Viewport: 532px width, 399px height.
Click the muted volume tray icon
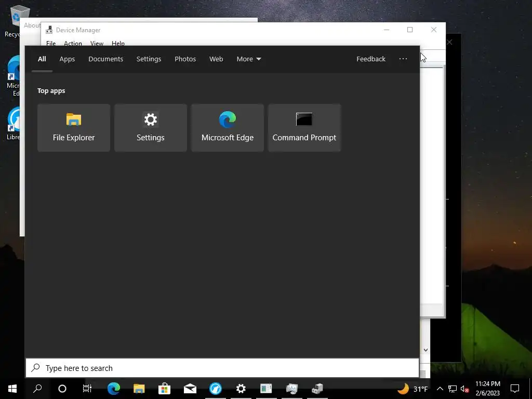(464, 389)
